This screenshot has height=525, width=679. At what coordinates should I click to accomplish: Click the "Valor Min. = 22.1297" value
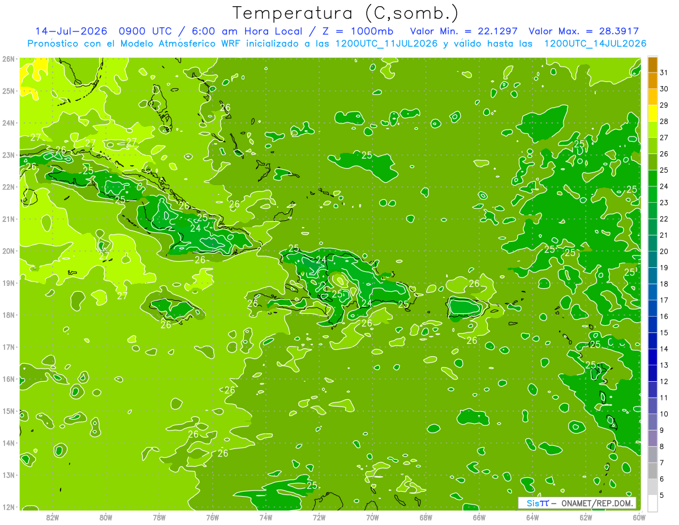click(x=463, y=31)
